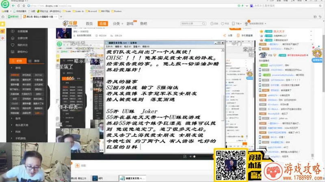Click the green lightning speed icon
The image size is (325, 182).
point(242,6)
